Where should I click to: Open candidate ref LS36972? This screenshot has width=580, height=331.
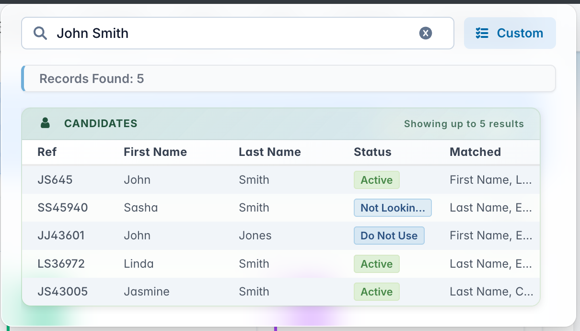(61, 264)
